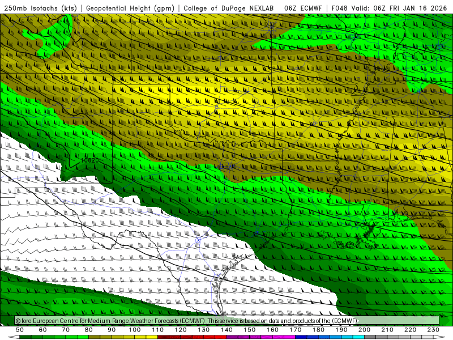Click the 120 knot legend label

coord(181,330)
